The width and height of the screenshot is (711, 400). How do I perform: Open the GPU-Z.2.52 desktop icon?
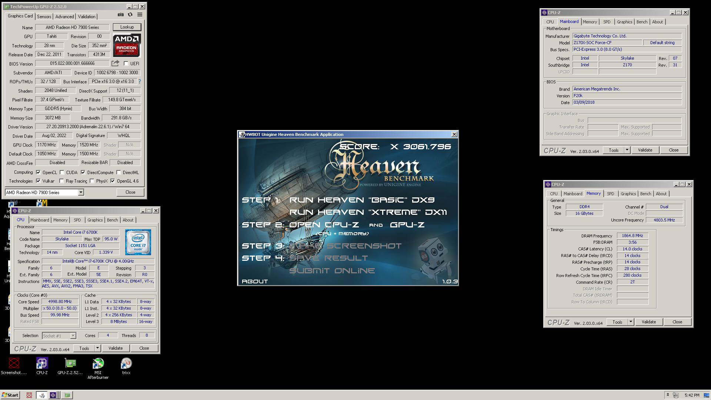click(70, 366)
